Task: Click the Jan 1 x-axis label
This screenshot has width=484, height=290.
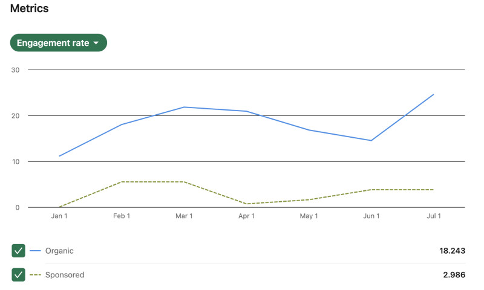Action: coord(59,216)
